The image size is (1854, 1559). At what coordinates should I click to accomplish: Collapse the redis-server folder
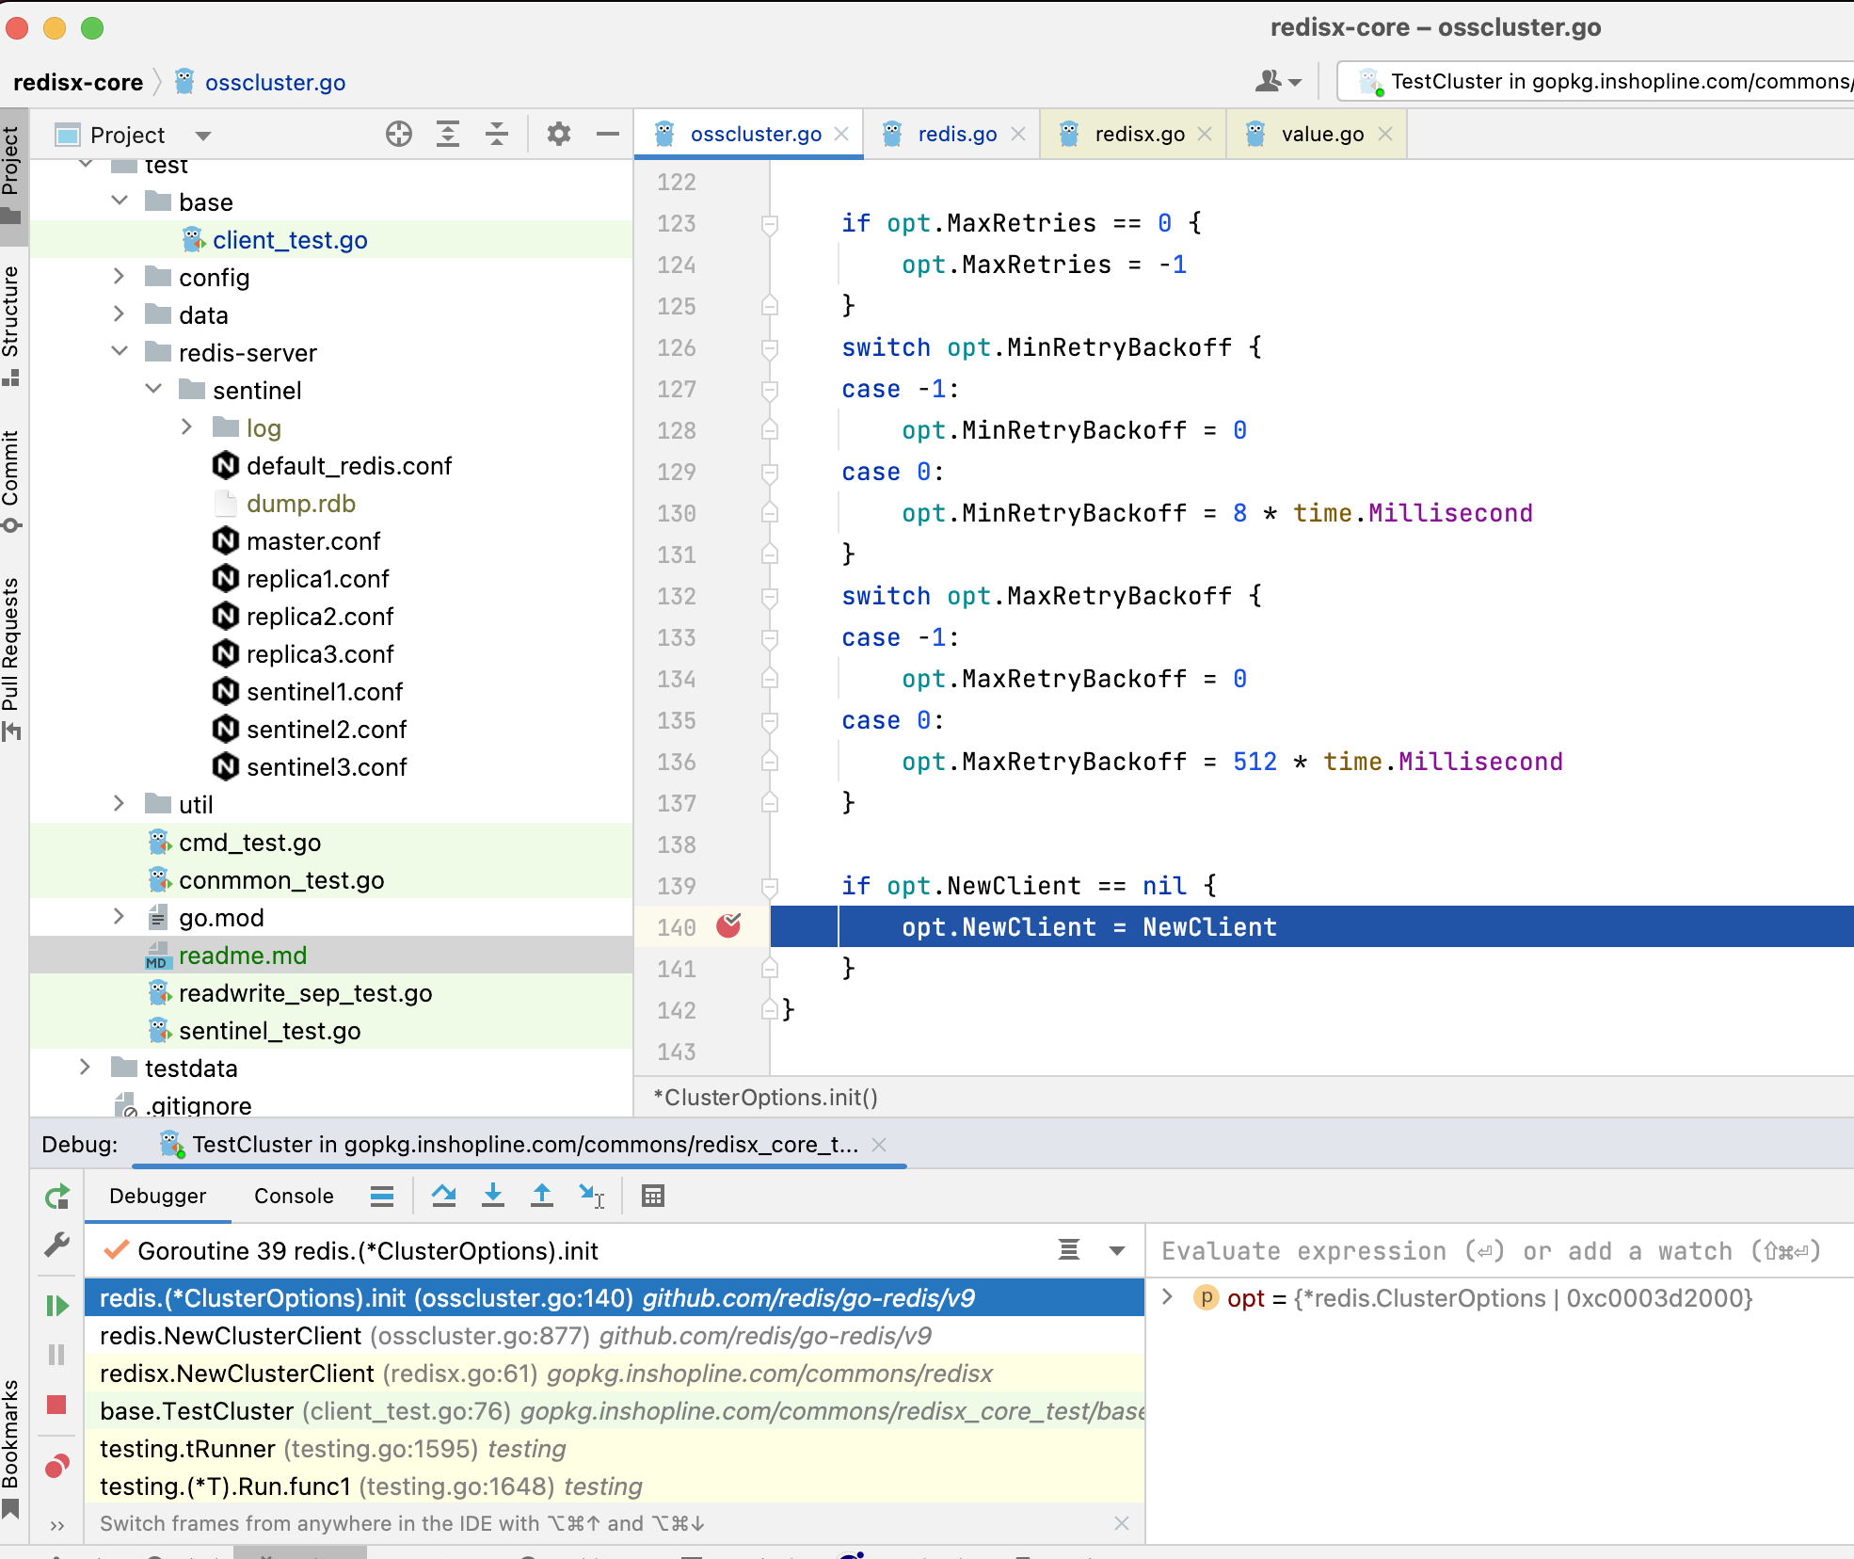coord(120,351)
